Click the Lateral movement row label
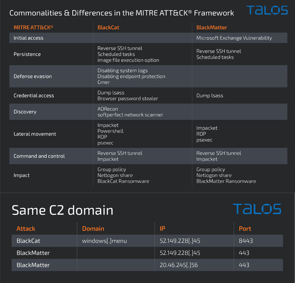Viewport: 295px width, 283px height. coord(34,134)
